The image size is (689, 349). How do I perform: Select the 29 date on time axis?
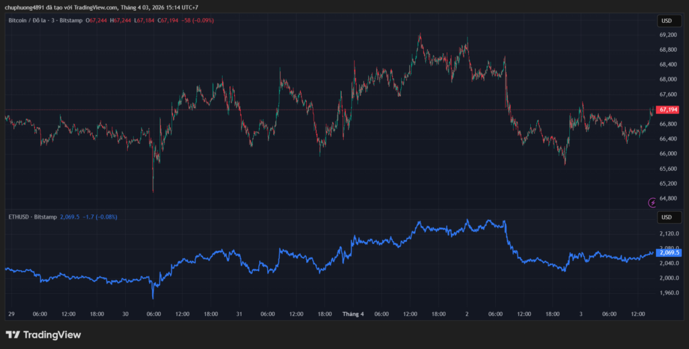click(x=11, y=314)
